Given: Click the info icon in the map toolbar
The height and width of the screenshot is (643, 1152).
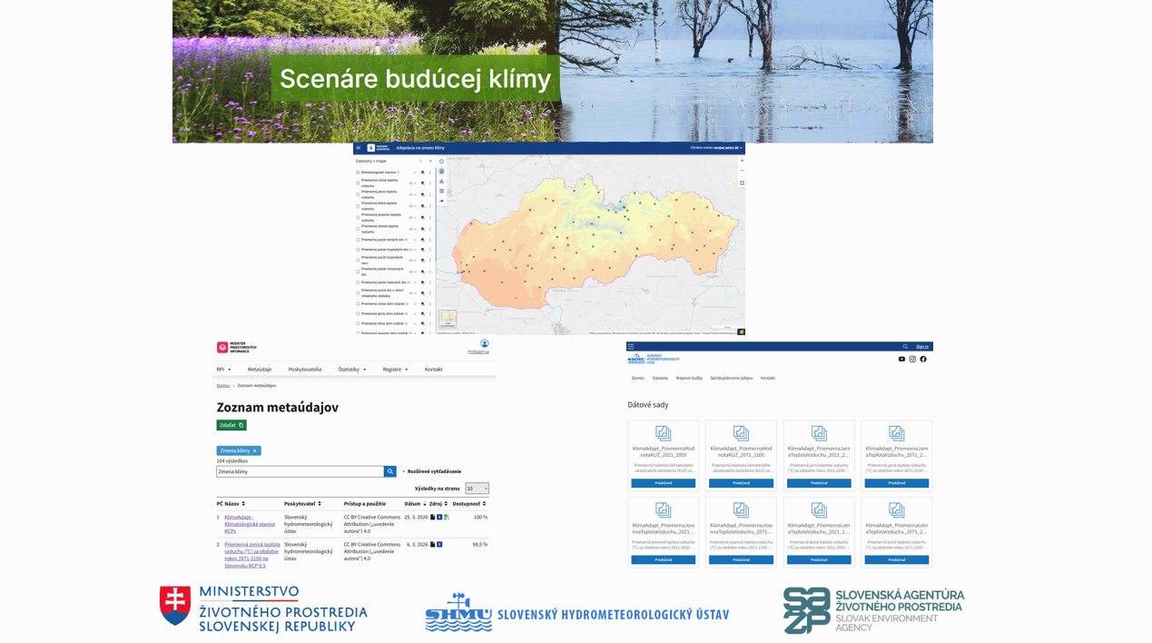Looking at the screenshot, I should click(442, 162).
